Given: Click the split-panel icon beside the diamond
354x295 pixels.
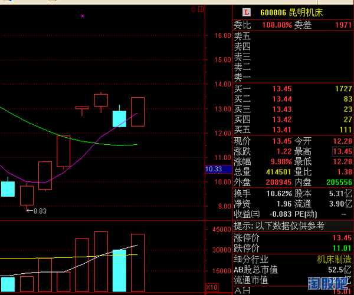Looking at the screenshot, I should (201, 9).
